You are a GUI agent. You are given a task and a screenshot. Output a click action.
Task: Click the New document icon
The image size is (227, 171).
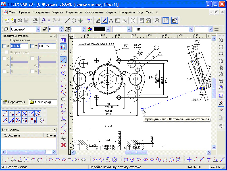coord(7,21)
